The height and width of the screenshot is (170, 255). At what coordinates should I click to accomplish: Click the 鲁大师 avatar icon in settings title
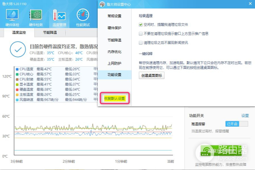tap(102, 4)
